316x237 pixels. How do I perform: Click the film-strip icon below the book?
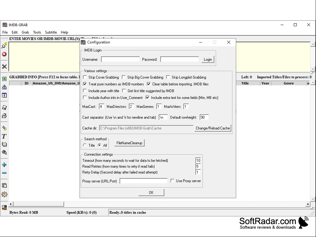tap(4, 152)
